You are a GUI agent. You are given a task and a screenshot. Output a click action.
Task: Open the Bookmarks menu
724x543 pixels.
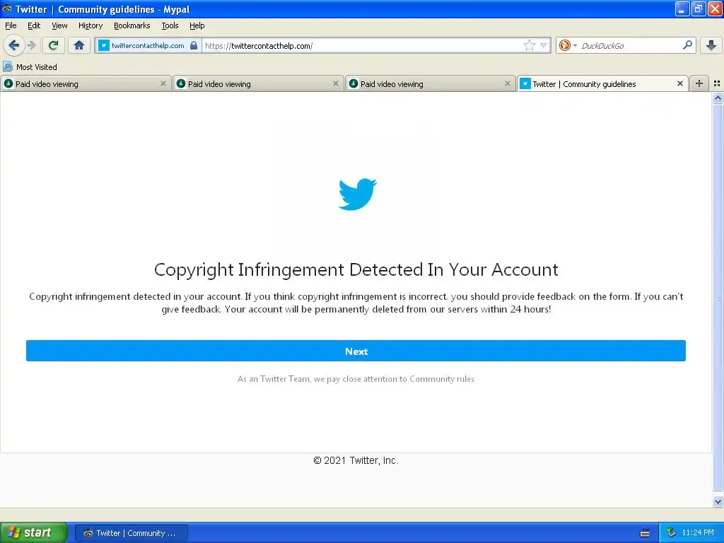point(132,25)
